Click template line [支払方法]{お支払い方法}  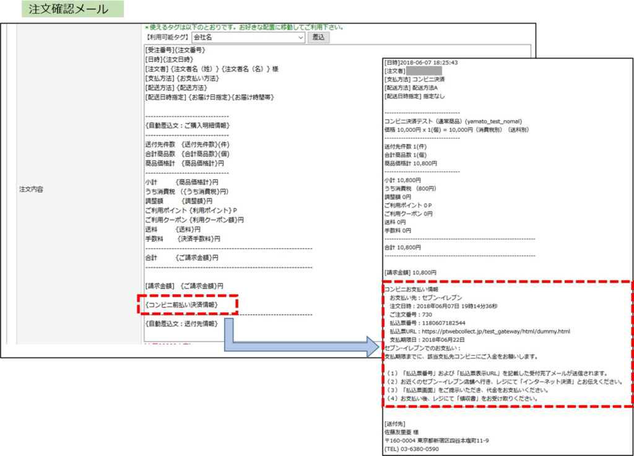coord(182,78)
